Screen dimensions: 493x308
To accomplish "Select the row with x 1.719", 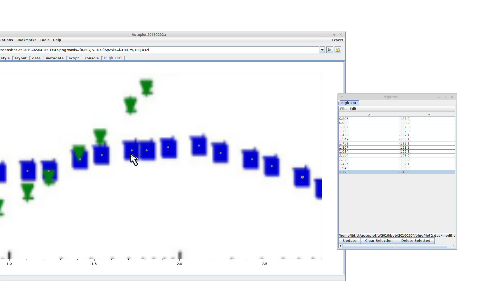I will tap(397, 143).
